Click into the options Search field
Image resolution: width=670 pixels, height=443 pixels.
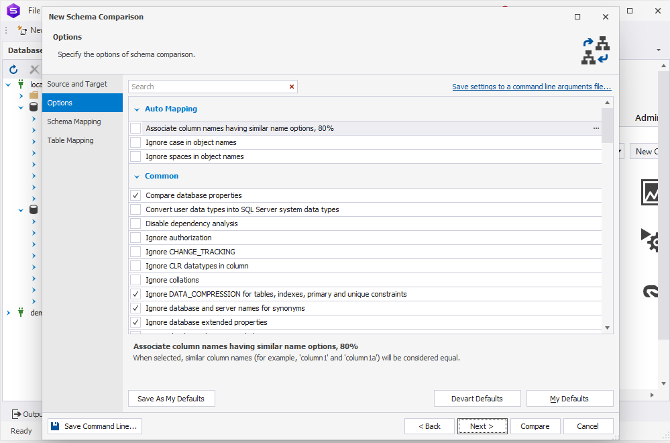[x=209, y=87]
